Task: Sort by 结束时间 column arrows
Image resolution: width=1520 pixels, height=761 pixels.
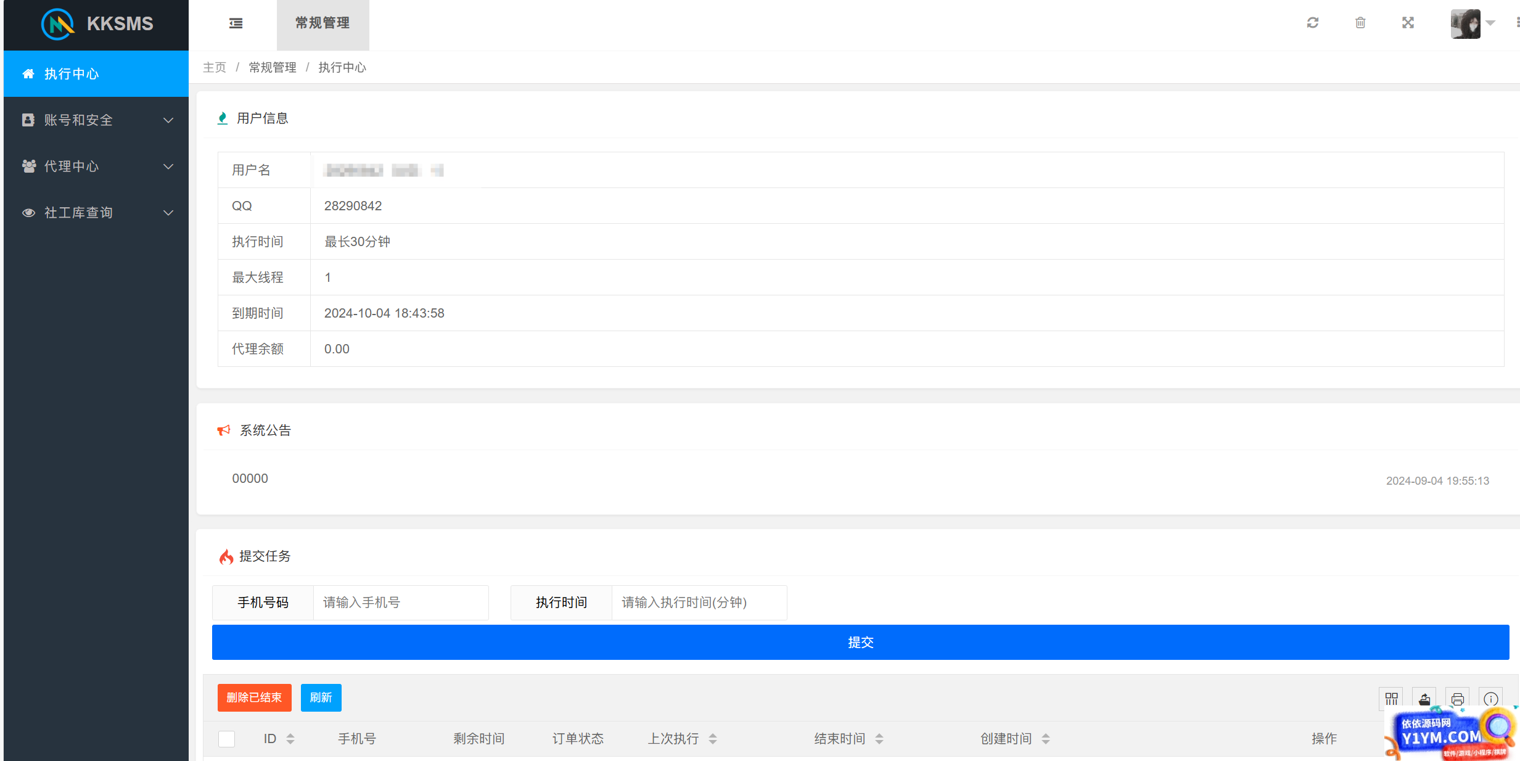Action: click(x=879, y=739)
